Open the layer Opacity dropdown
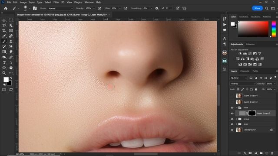The height and width of the screenshot is (156, 278). coord(275,84)
